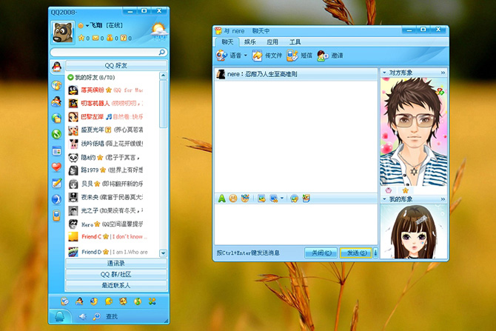Click the magnifier 查找 search icon

(x=96, y=316)
